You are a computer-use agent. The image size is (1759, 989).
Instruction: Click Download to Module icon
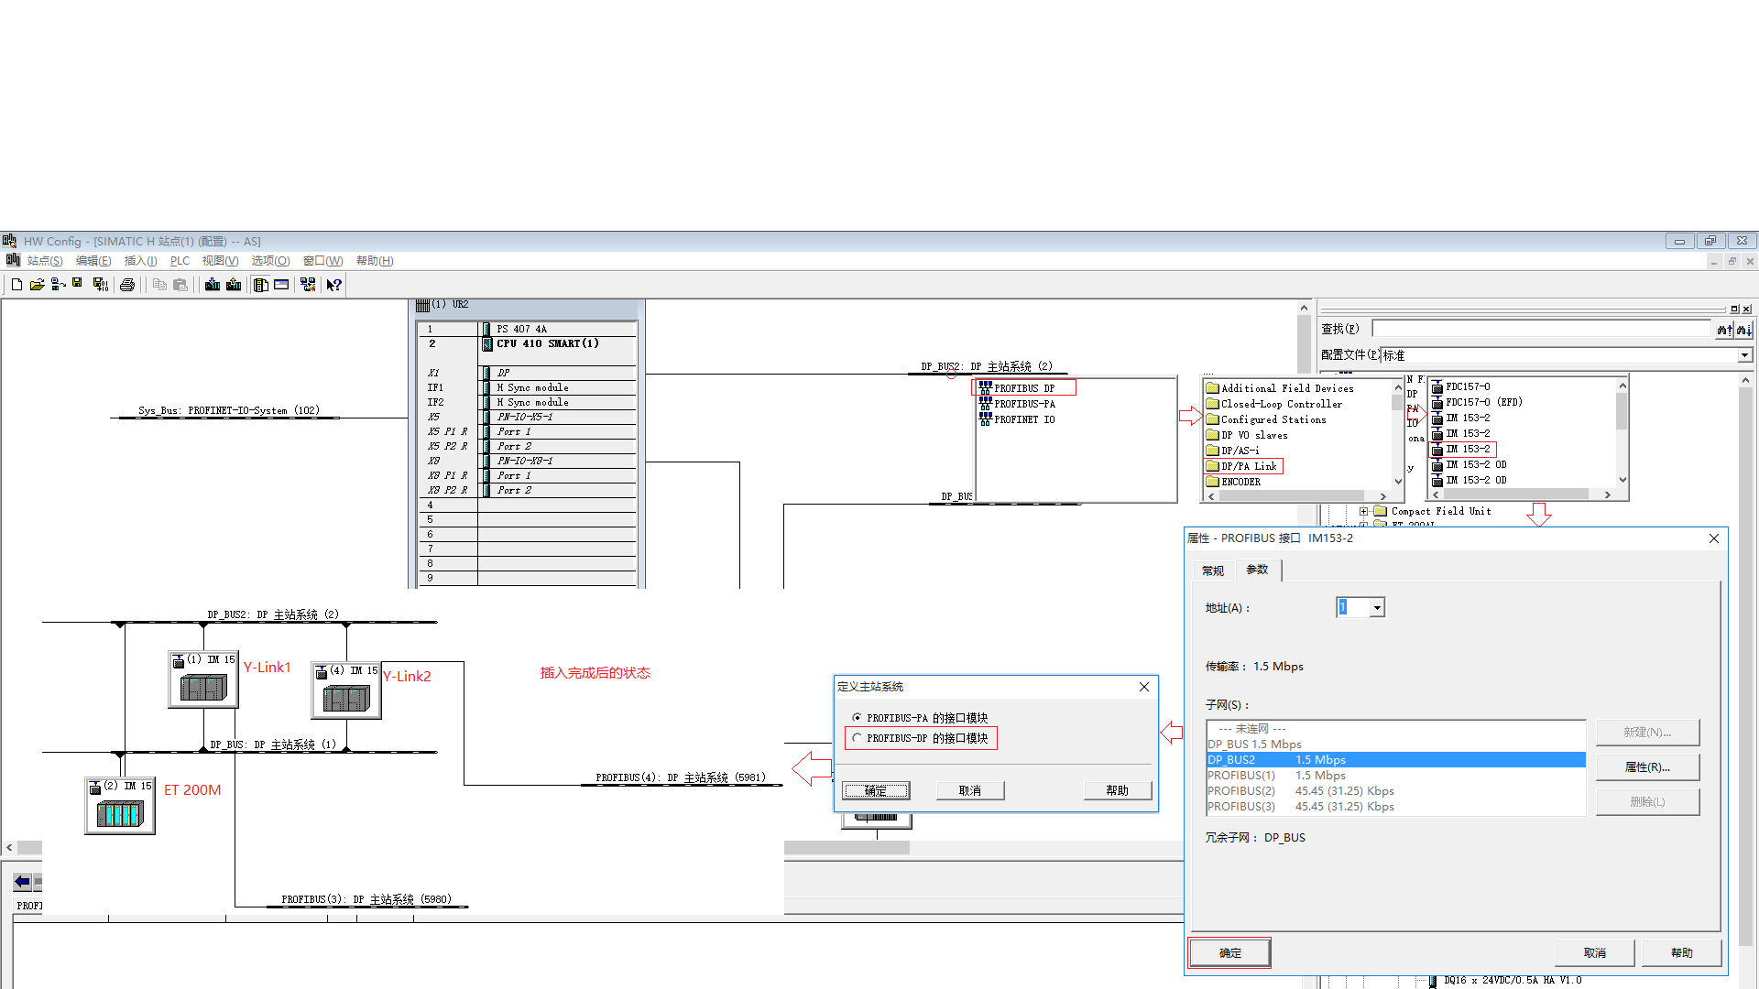(213, 285)
